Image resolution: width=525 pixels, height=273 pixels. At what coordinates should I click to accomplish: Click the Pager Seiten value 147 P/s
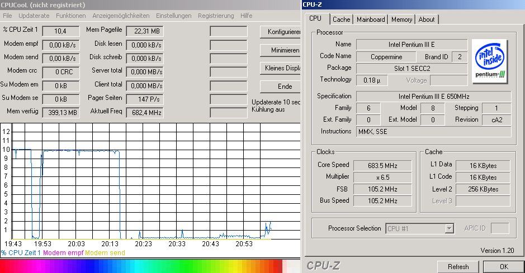(x=145, y=99)
